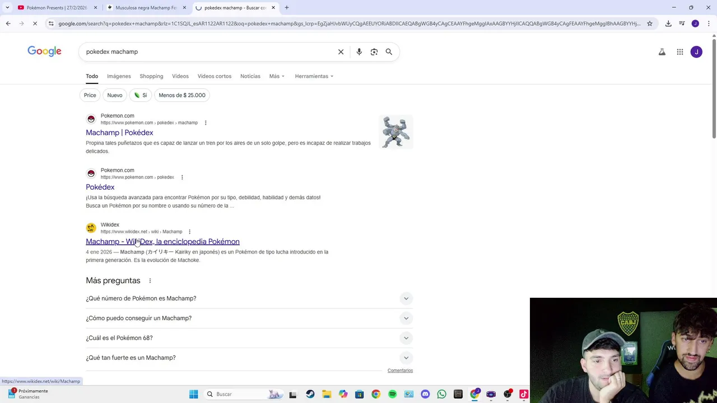Image resolution: width=717 pixels, height=403 pixels.
Task: Open Search Labs flask icon
Action: [662, 52]
